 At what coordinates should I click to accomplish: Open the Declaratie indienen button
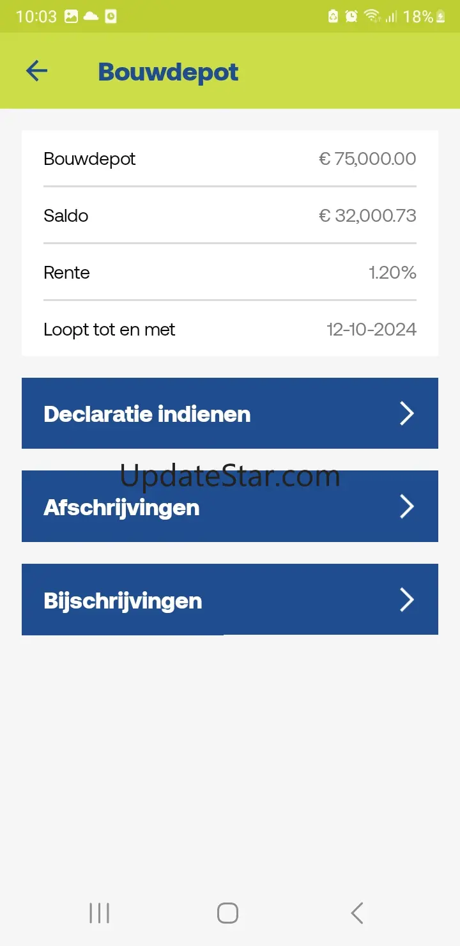(147, 414)
